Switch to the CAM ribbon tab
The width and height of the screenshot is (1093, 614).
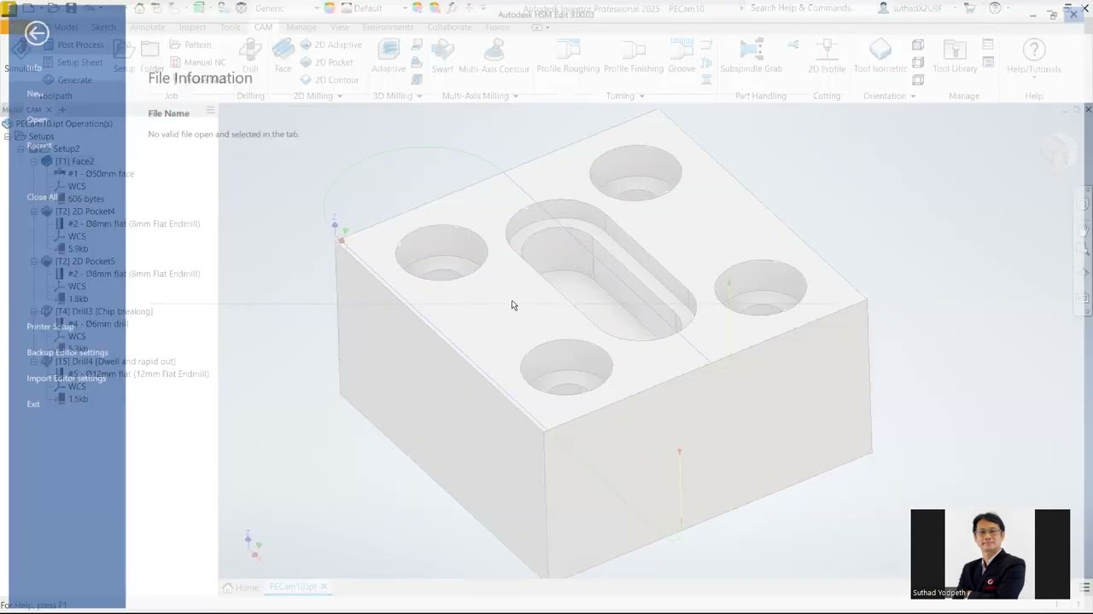[263, 27]
